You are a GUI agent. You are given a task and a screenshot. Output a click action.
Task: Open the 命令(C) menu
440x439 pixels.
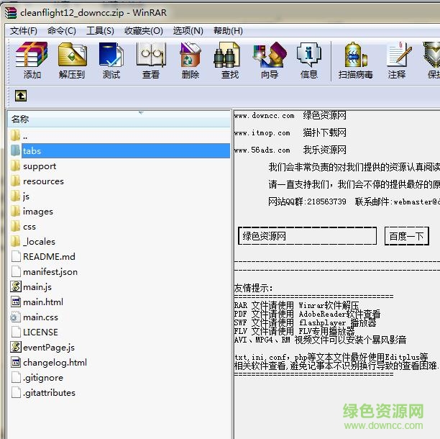[x=62, y=31]
